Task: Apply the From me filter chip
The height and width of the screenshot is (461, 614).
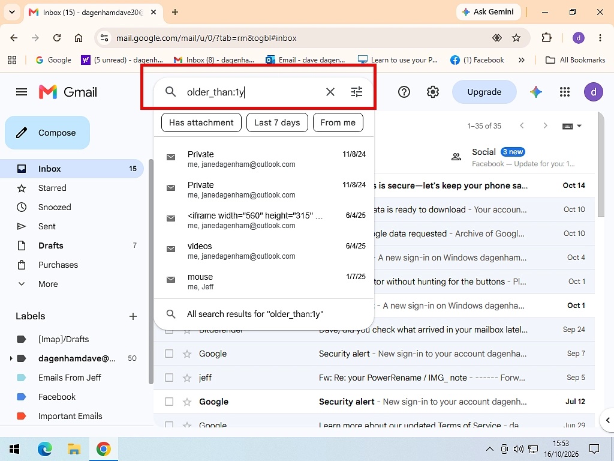Action: coord(338,122)
